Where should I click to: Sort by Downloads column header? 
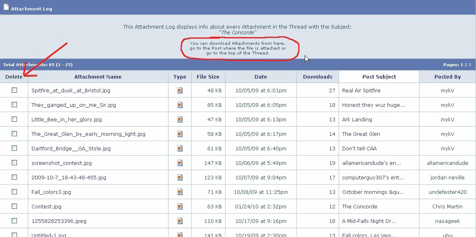click(x=318, y=77)
